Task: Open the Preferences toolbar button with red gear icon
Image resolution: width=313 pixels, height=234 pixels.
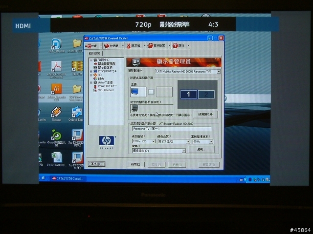Action: (156, 45)
